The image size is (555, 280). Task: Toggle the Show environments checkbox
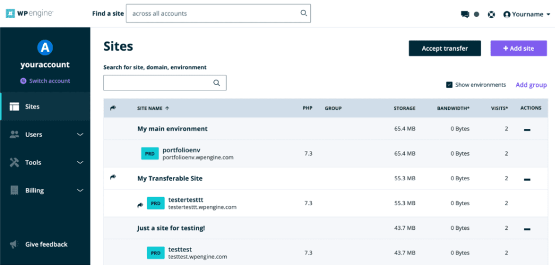(x=449, y=85)
